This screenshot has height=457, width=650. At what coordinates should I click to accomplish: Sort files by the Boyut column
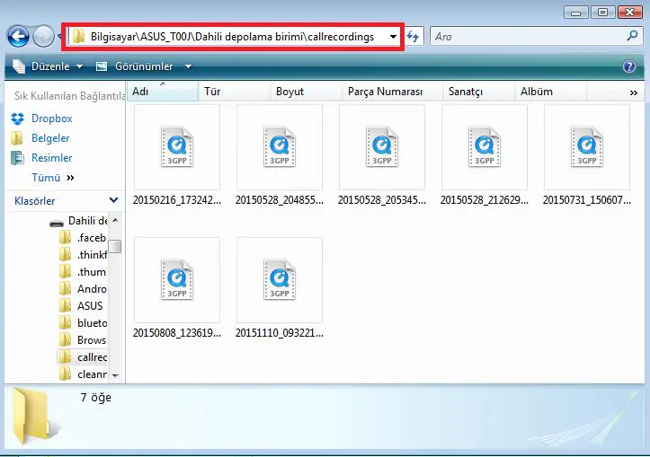pyautogui.click(x=289, y=92)
